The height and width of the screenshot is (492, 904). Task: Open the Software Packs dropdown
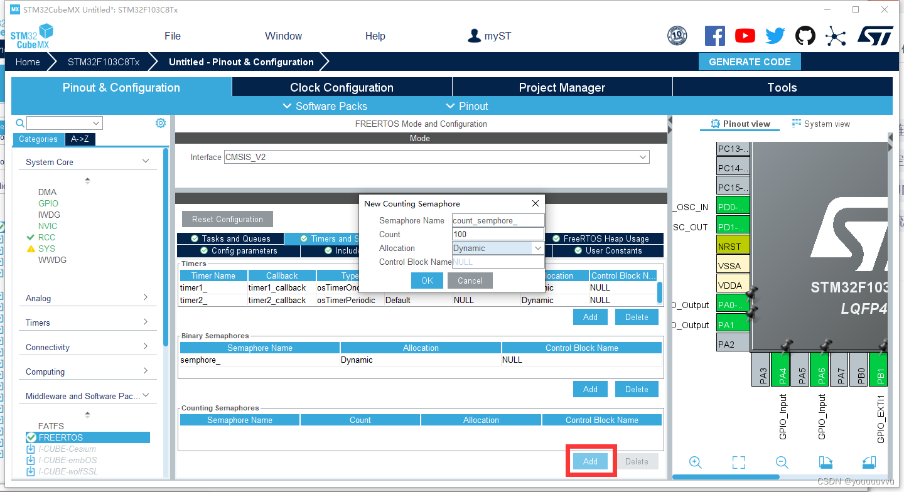tap(325, 106)
